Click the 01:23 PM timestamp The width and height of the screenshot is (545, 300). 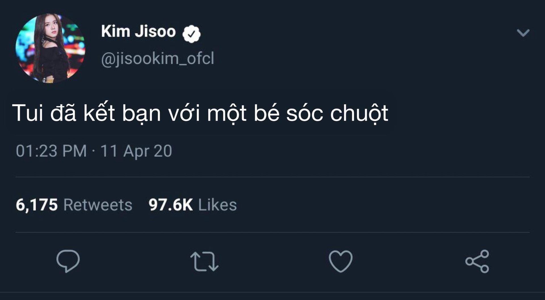pyautogui.click(x=51, y=151)
